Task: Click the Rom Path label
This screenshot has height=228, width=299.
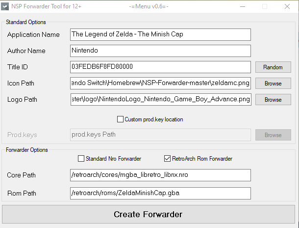Action: [x=22, y=193]
